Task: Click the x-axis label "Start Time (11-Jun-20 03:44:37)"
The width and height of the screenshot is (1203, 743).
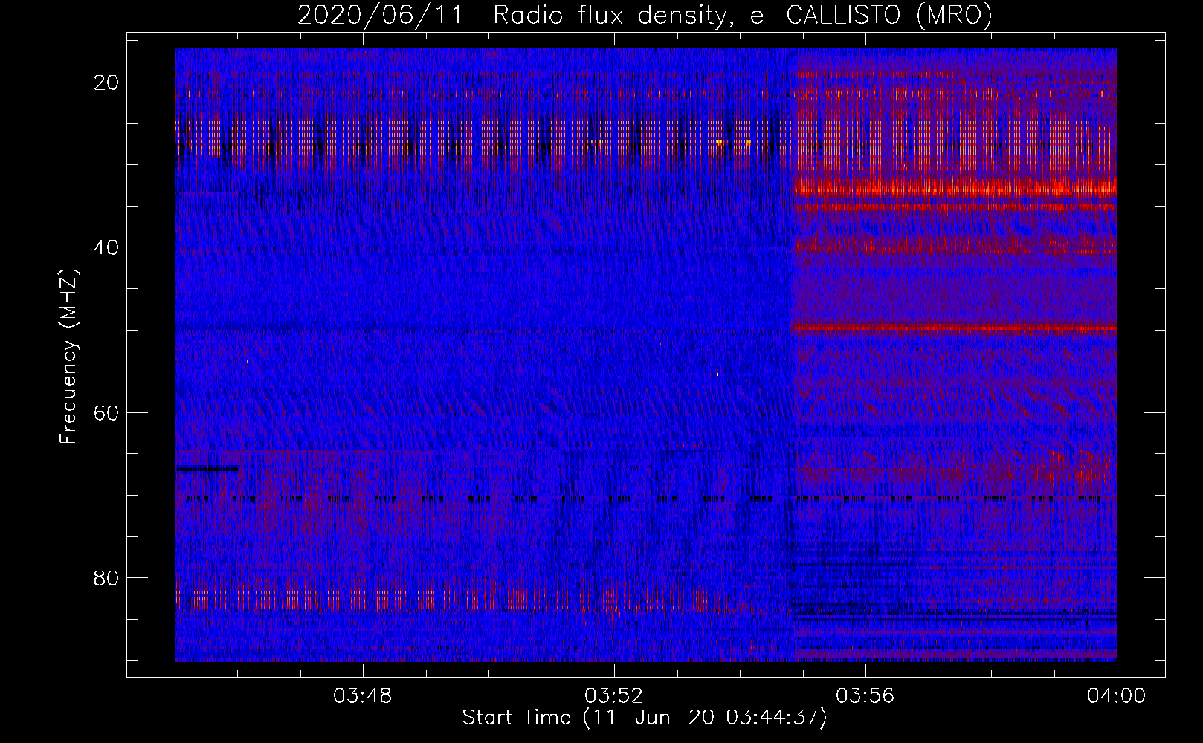Action: (x=645, y=718)
